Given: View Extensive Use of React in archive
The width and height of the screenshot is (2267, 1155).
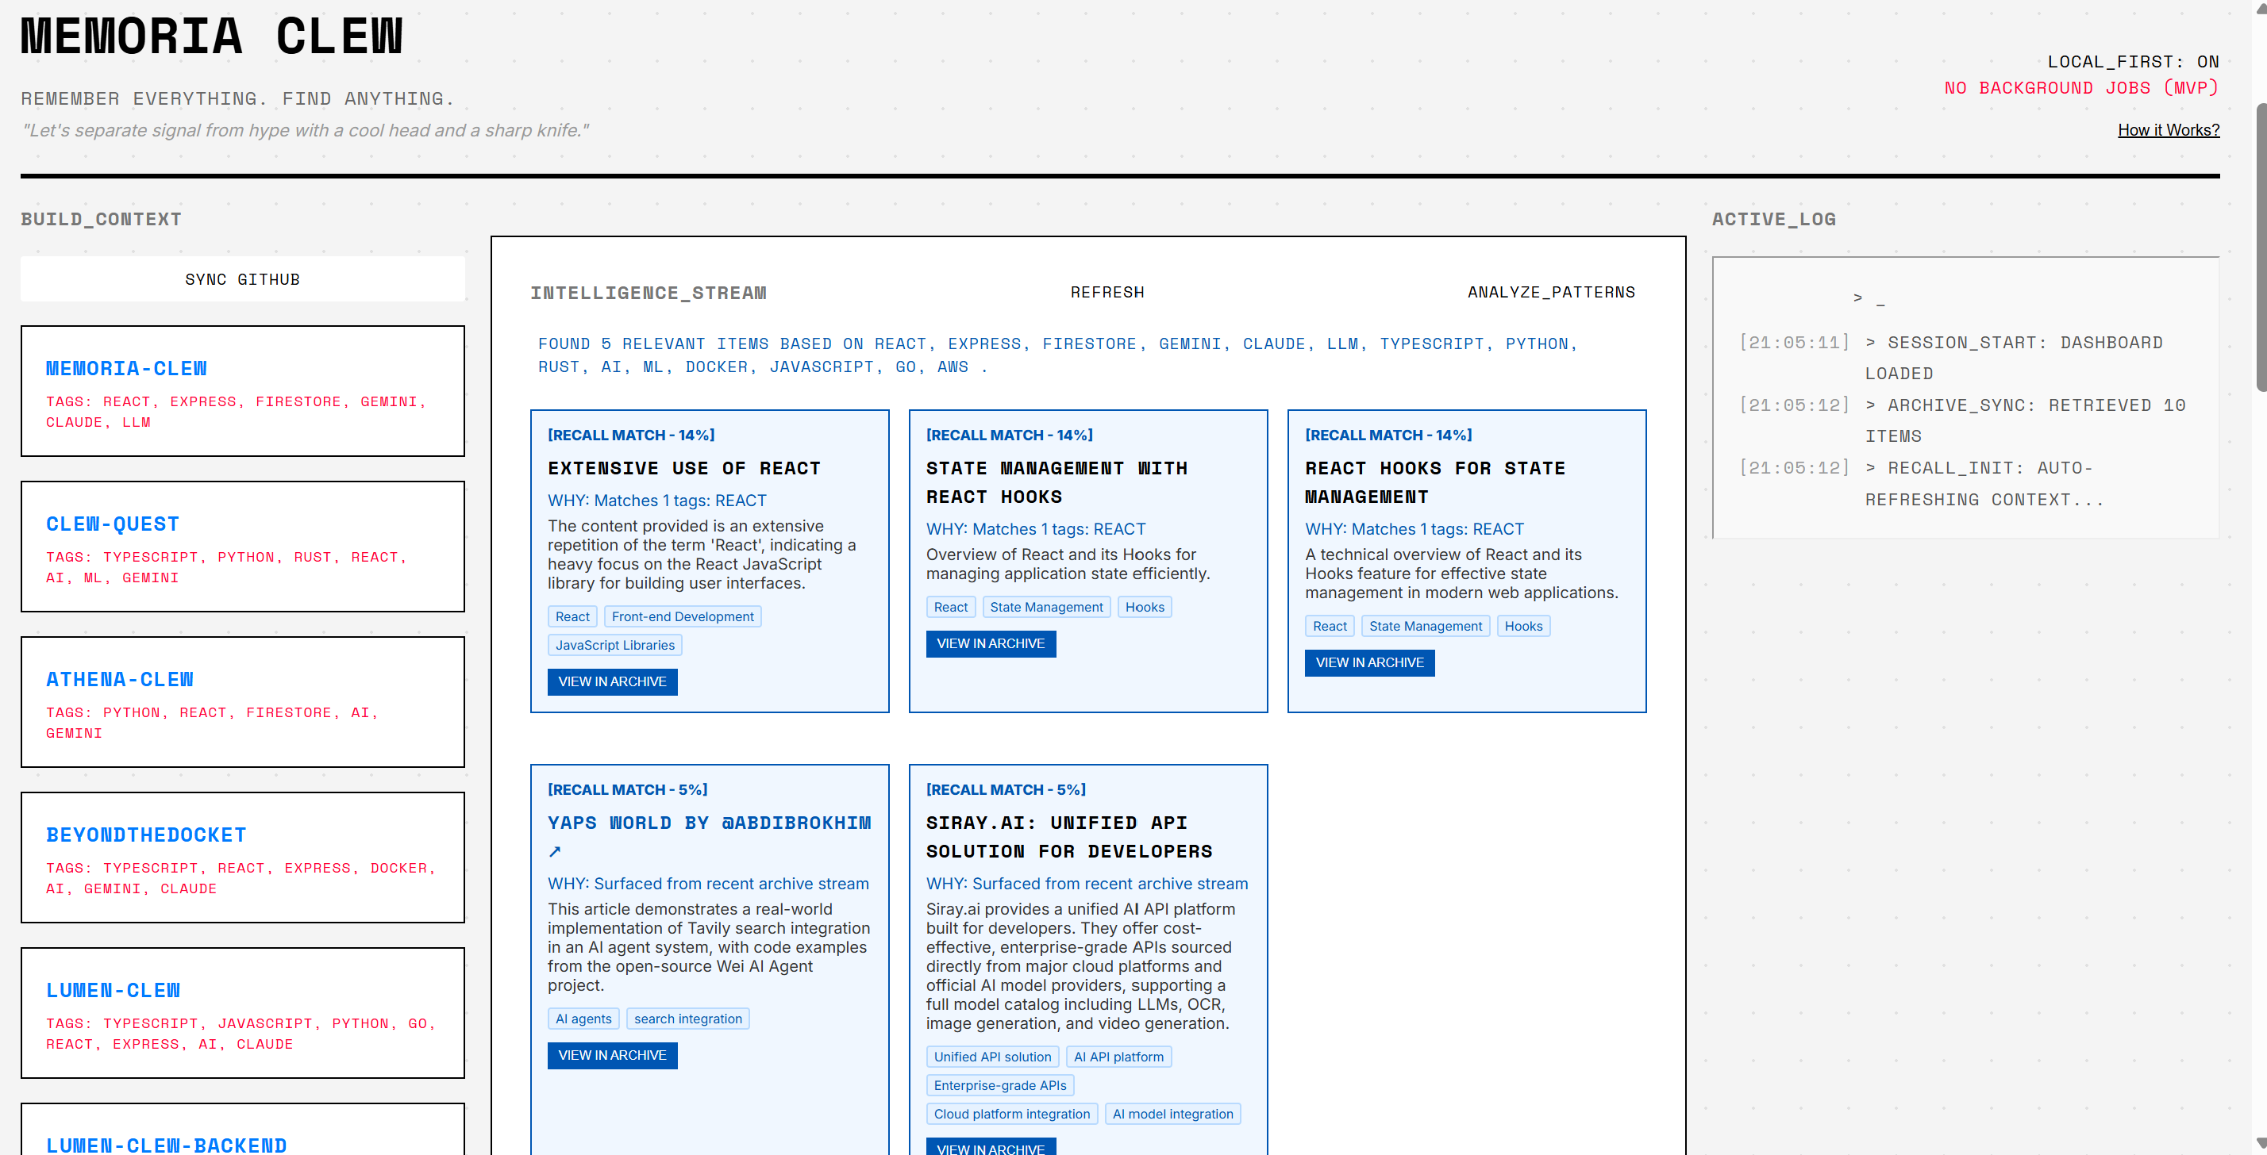Looking at the screenshot, I should click(x=612, y=681).
